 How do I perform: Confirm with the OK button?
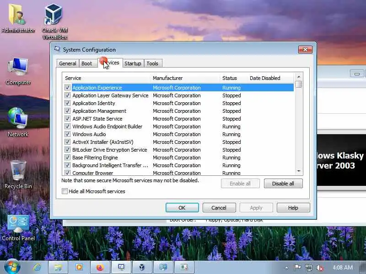(x=182, y=208)
